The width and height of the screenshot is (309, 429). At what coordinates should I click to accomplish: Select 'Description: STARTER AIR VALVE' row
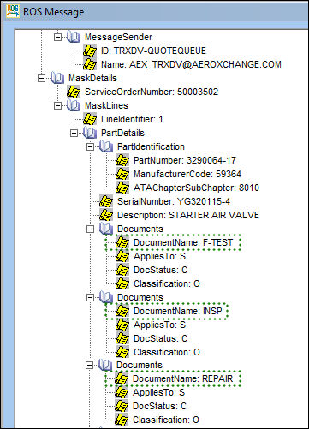[x=188, y=215]
